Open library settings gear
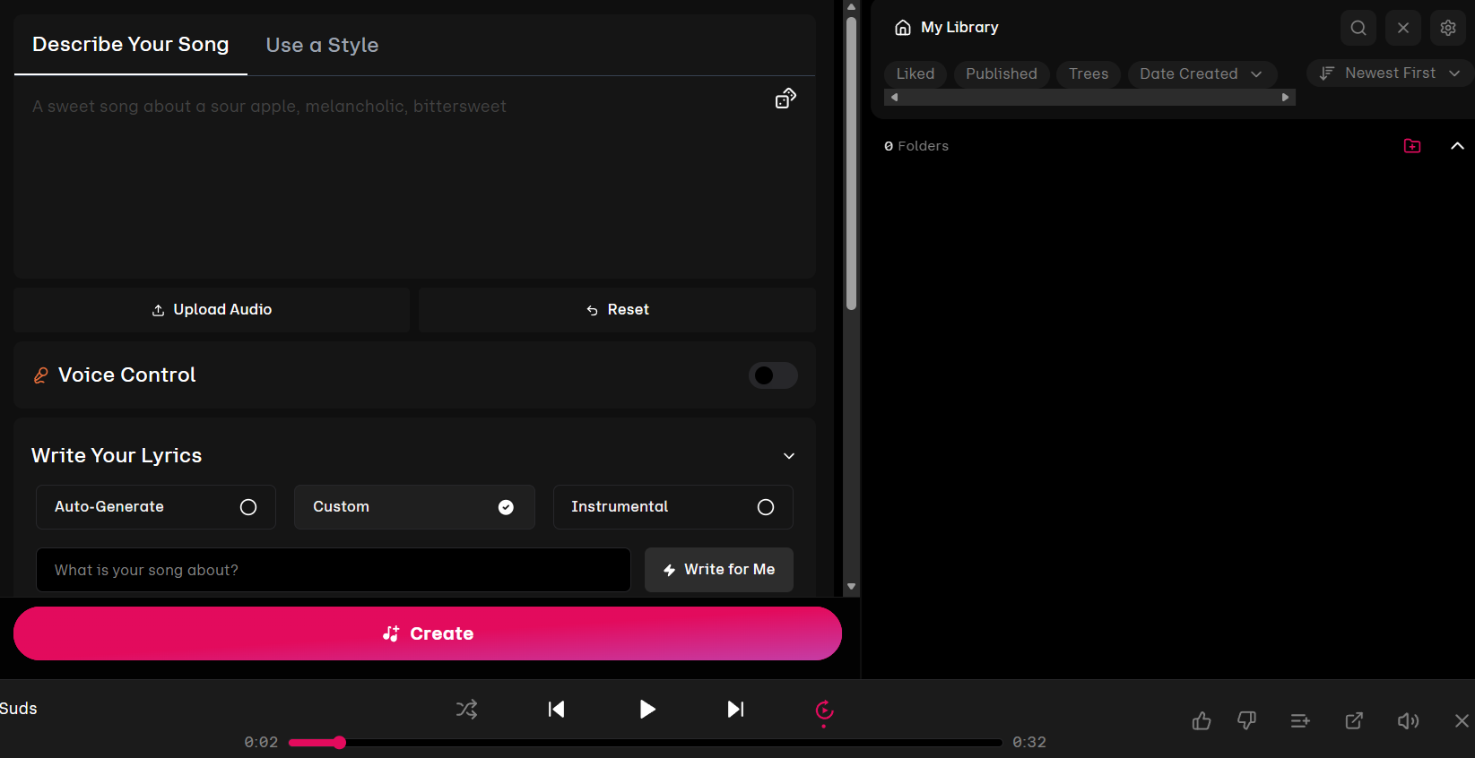Viewport: 1475px width, 758px height. pos(1448,28)
